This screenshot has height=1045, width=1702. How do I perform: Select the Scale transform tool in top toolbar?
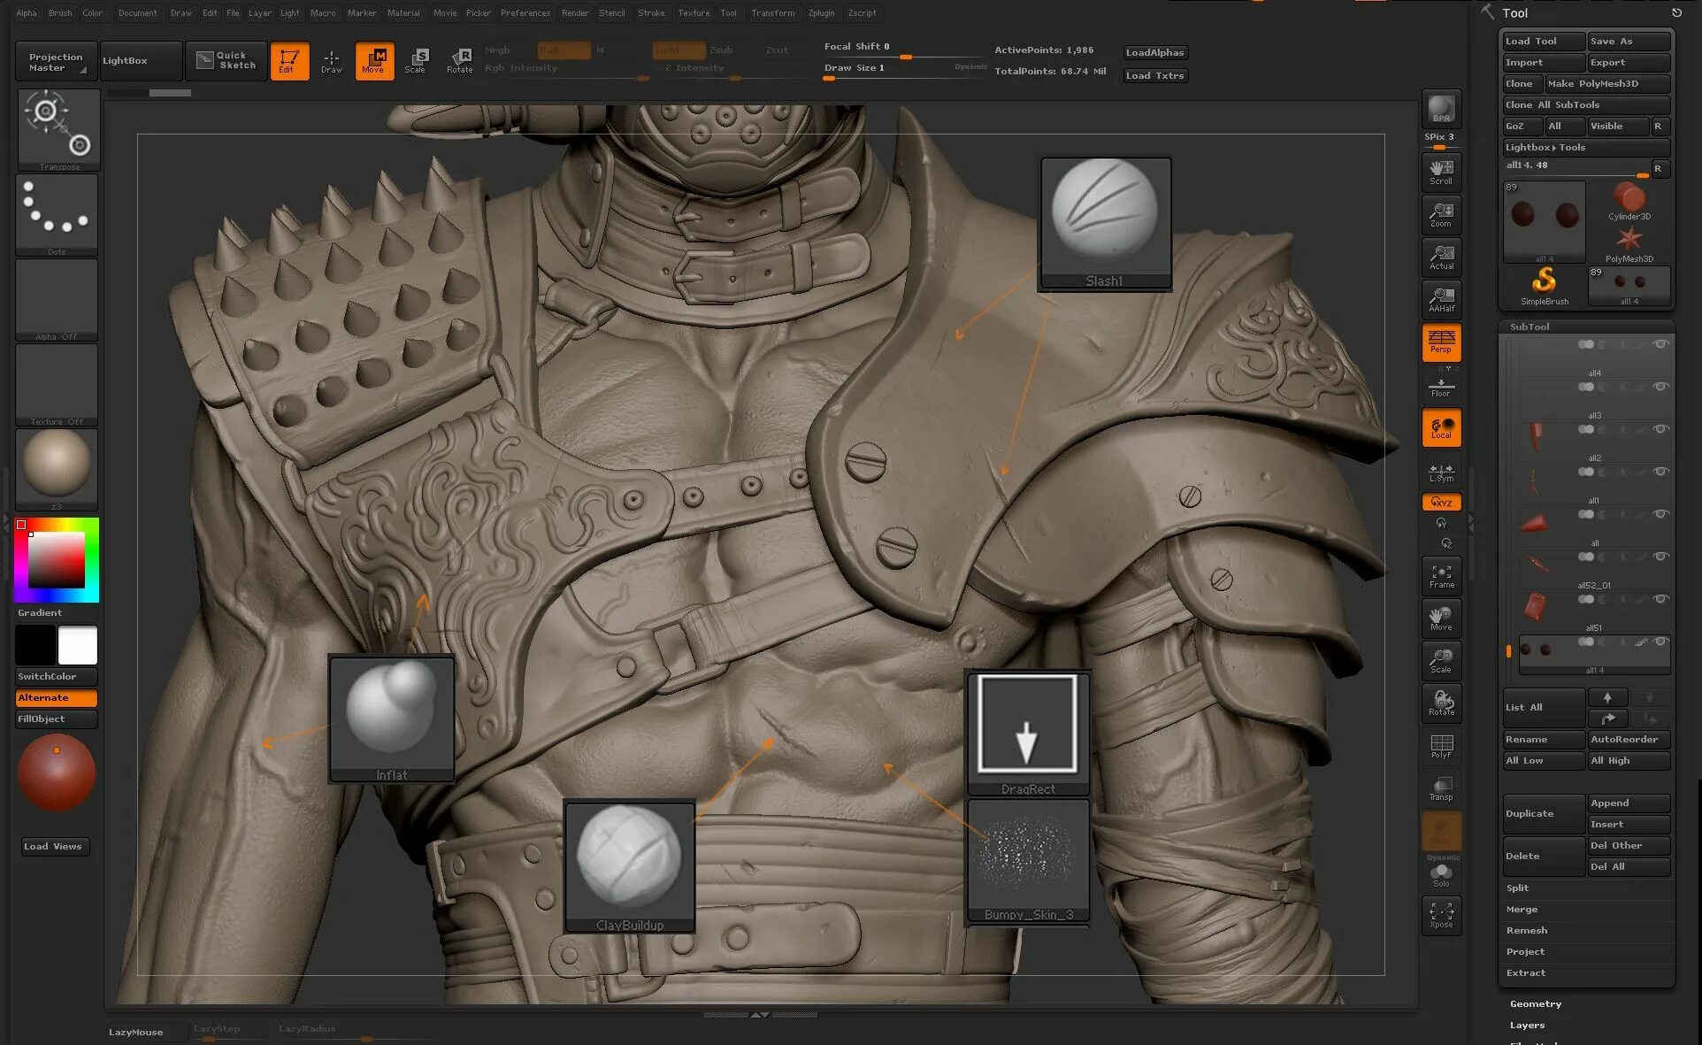pos(416,60)
